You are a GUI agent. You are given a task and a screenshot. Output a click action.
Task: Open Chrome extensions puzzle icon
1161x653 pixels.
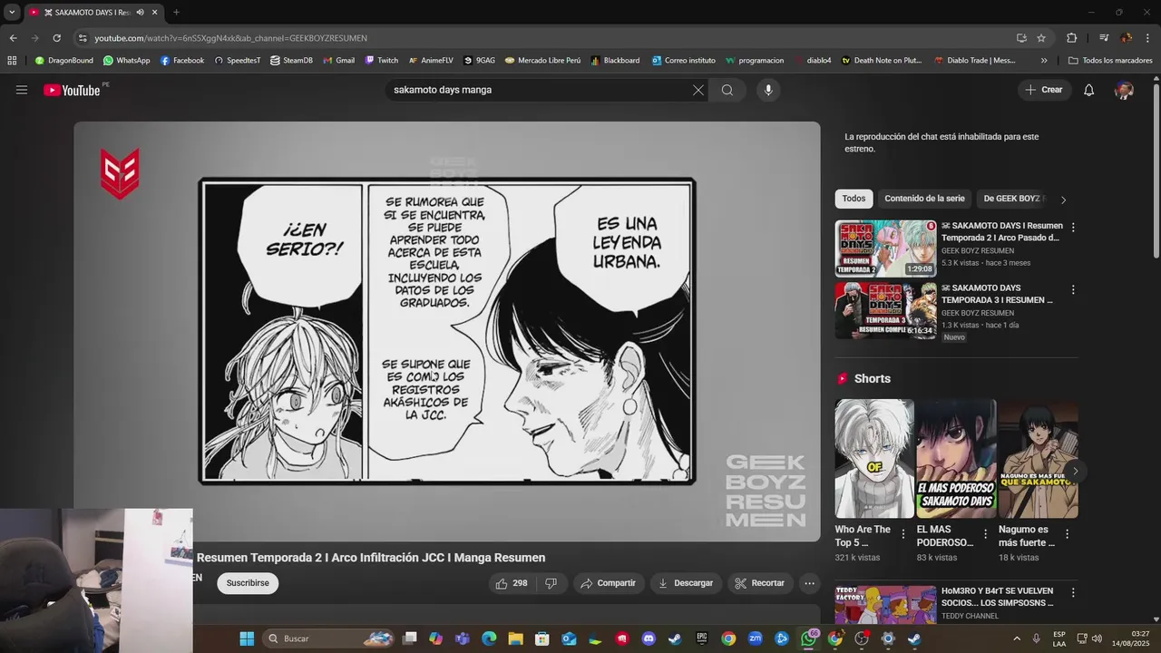tap(1071, 38)
